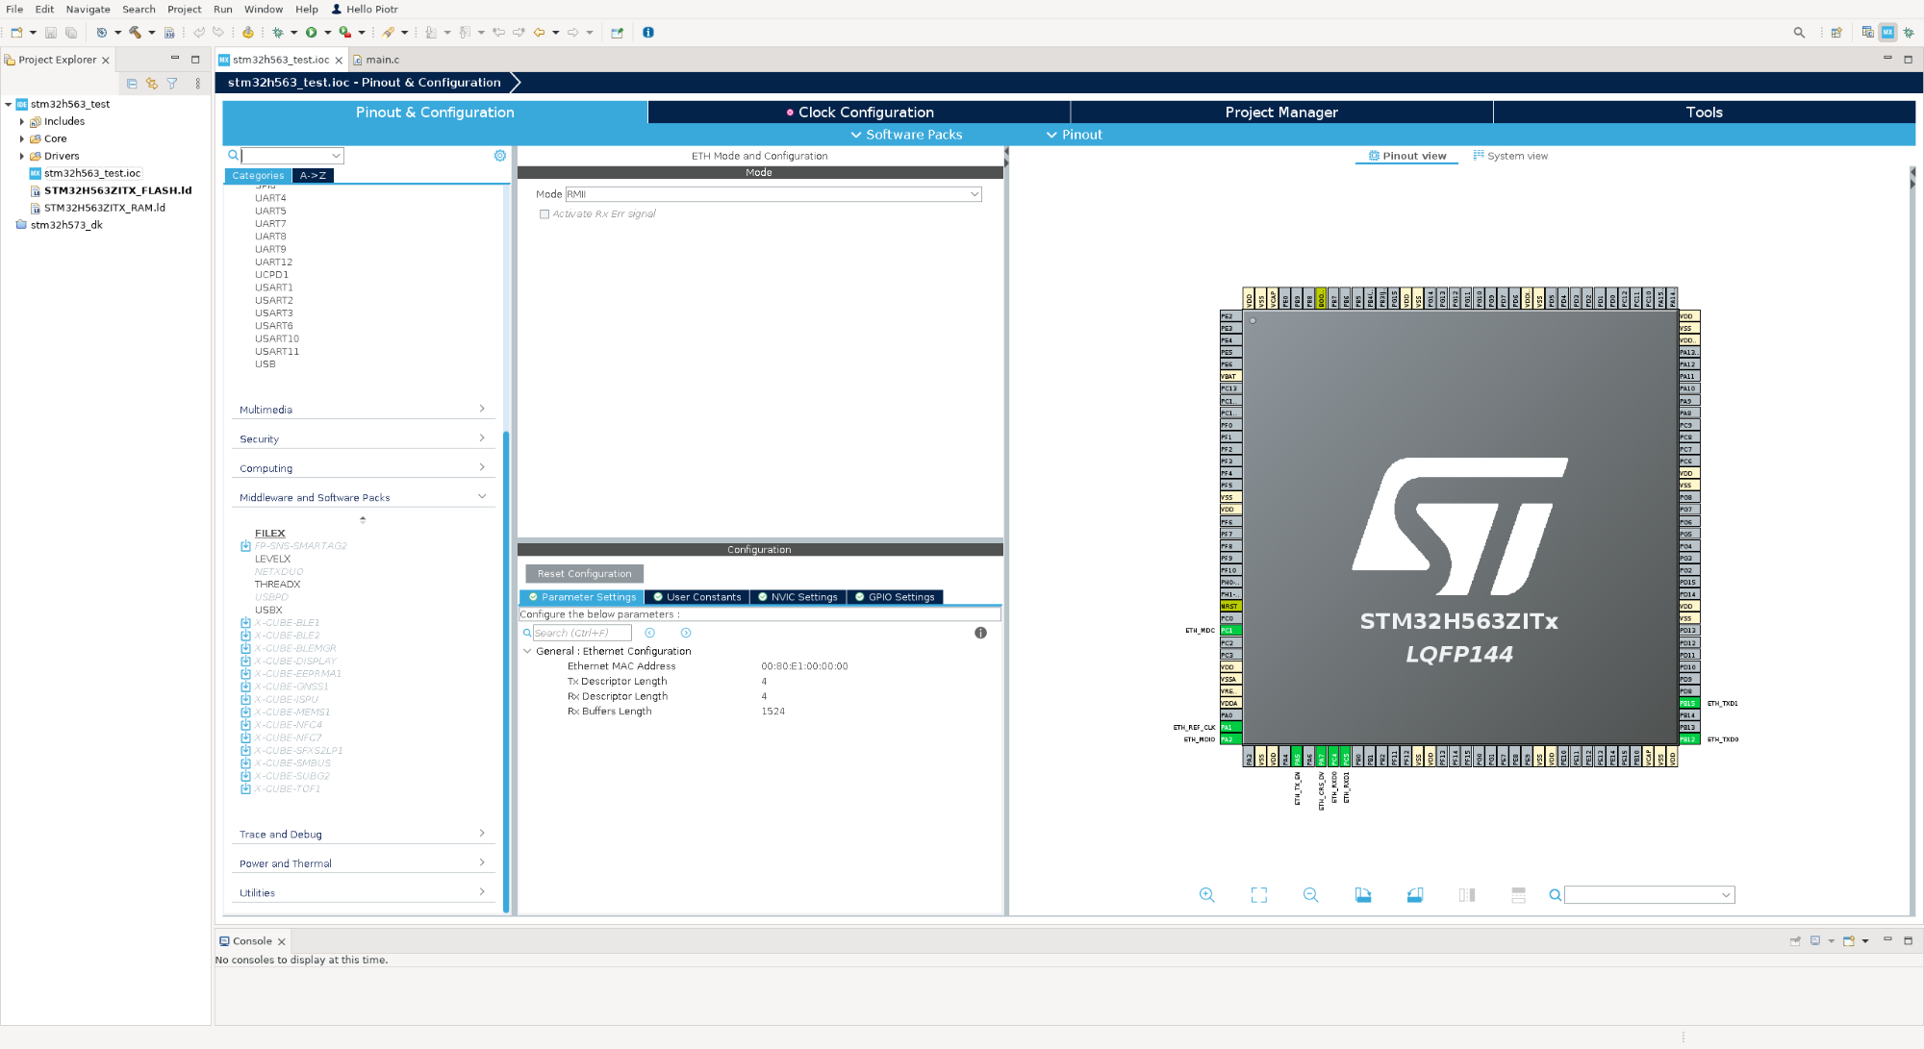Click Reset Configuration button
1924x1049 pixels.
584,574
